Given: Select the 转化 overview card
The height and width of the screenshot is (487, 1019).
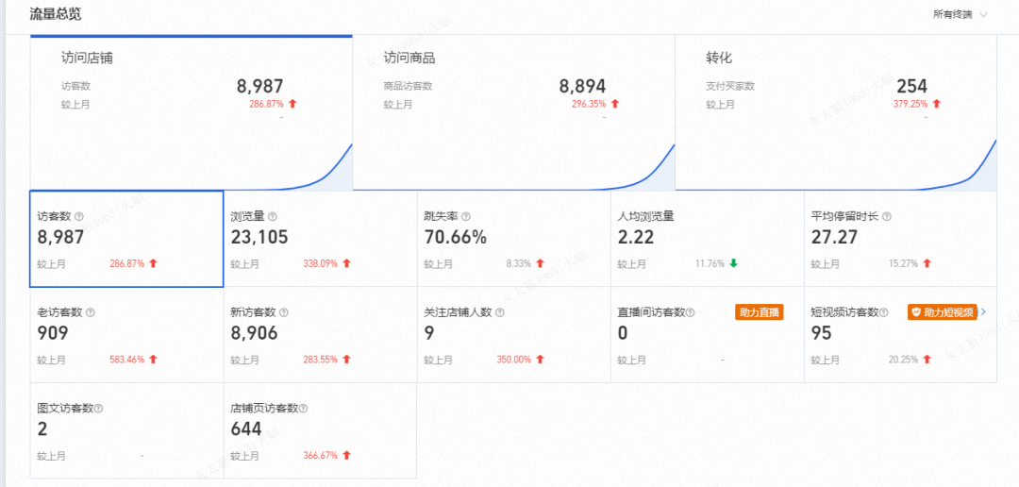Looking at the screenshot, I should coord(836,112).
